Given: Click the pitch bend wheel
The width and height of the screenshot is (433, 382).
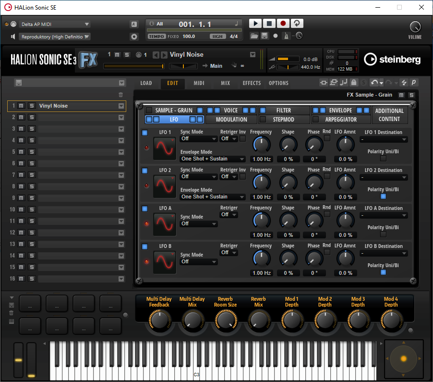Looking at the screenshot, I should (19, 360).
